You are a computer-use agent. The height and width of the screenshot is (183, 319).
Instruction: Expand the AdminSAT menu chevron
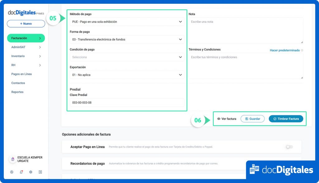(x=40, y=47)
